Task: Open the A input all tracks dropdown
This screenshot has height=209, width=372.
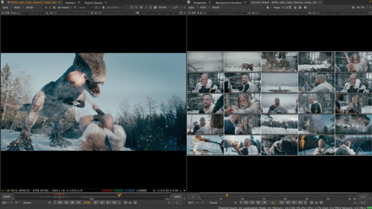Action: (x=65, y=7)
